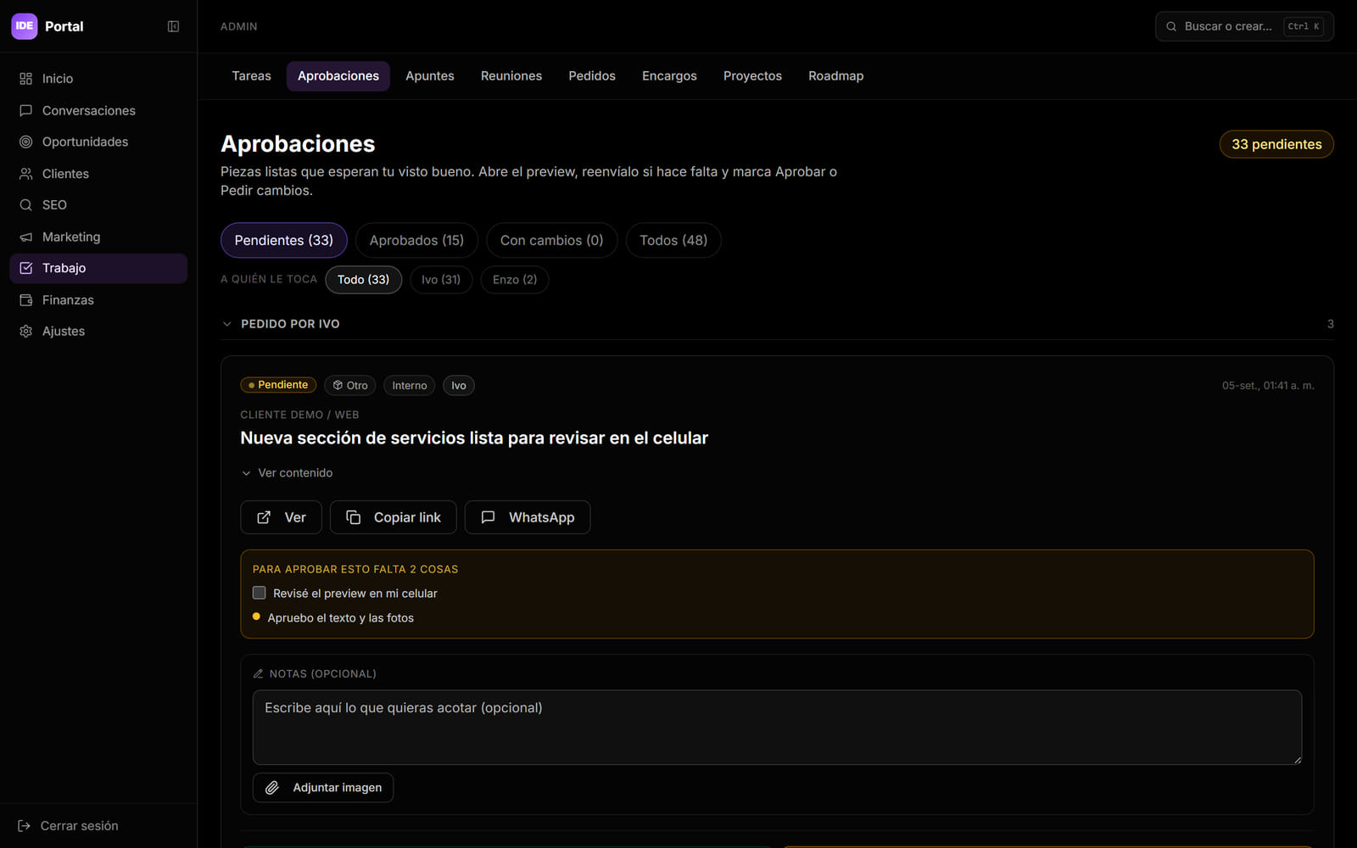The height and width of the screenshot is (848, 1357).
Task: Click the chat bubble icon on WhatsApp
Action: 488,517
